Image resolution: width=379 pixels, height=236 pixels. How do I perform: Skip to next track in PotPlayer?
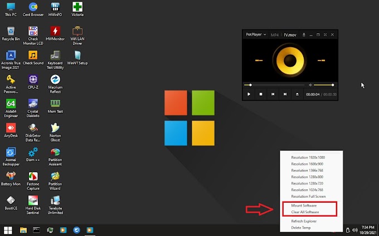coord(285,94)
